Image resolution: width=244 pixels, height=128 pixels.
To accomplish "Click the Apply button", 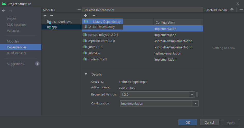I will pyautogui.click(x=231, y=122).
